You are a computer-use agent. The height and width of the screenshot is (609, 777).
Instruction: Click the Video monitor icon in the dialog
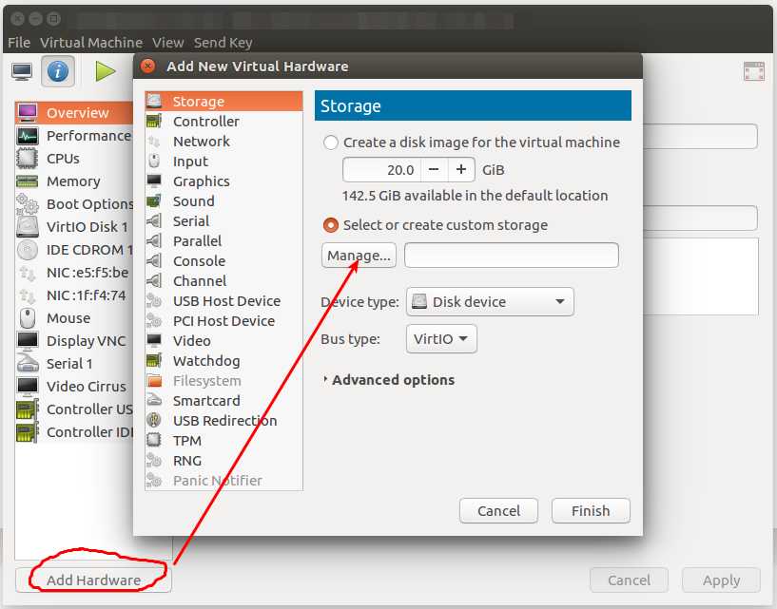point(154,340)
